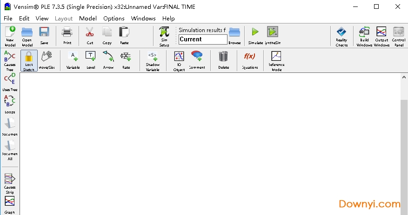Image resolution: width=408 pixels, height=215 pixels.
Task: Choose the Arrow sketch tool
Action: pyautogui.click(x=108, y=59)
